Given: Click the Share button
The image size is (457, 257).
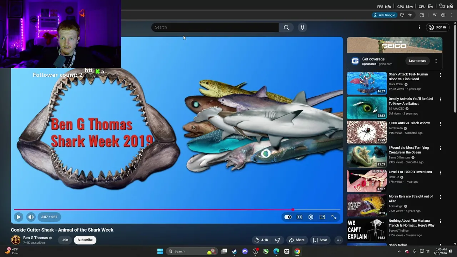Looking at the screenshot, I should (297, 240).
